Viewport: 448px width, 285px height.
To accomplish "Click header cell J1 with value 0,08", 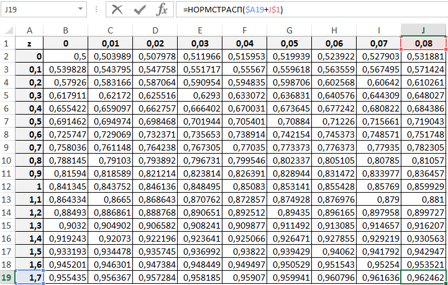I will 424,44.
